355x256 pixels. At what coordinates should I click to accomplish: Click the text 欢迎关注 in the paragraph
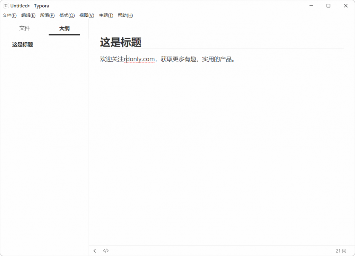click(x=112, y=59)
